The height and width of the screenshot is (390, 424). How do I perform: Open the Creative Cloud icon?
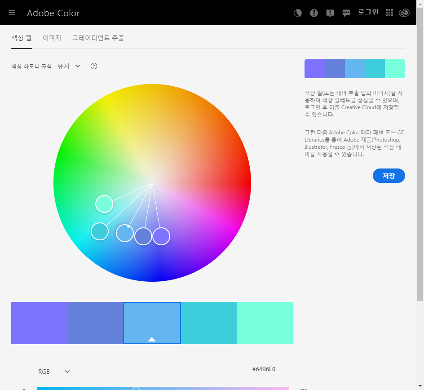[404, 13]
